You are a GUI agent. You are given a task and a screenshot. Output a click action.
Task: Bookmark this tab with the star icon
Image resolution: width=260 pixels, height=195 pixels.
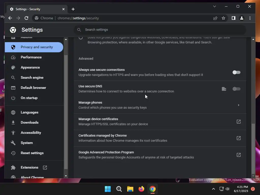223,18
